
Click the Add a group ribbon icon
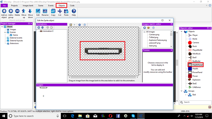pos(11,11)
